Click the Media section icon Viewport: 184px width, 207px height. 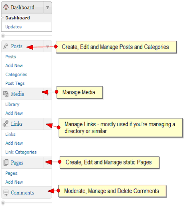pyautogui.click(x=6, y=94)
